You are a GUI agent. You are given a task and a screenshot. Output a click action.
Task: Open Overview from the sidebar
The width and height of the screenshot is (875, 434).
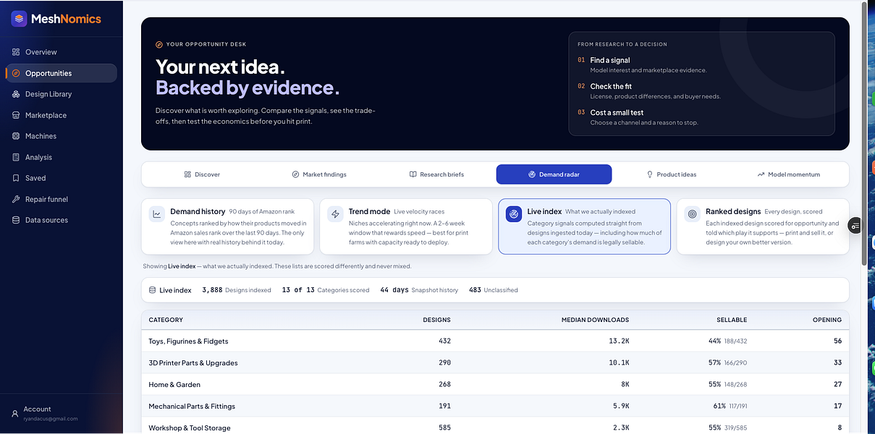tap(61, 52)
